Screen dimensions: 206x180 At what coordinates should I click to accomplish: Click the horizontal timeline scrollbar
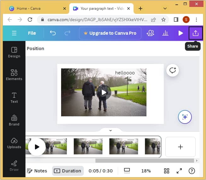145,160
